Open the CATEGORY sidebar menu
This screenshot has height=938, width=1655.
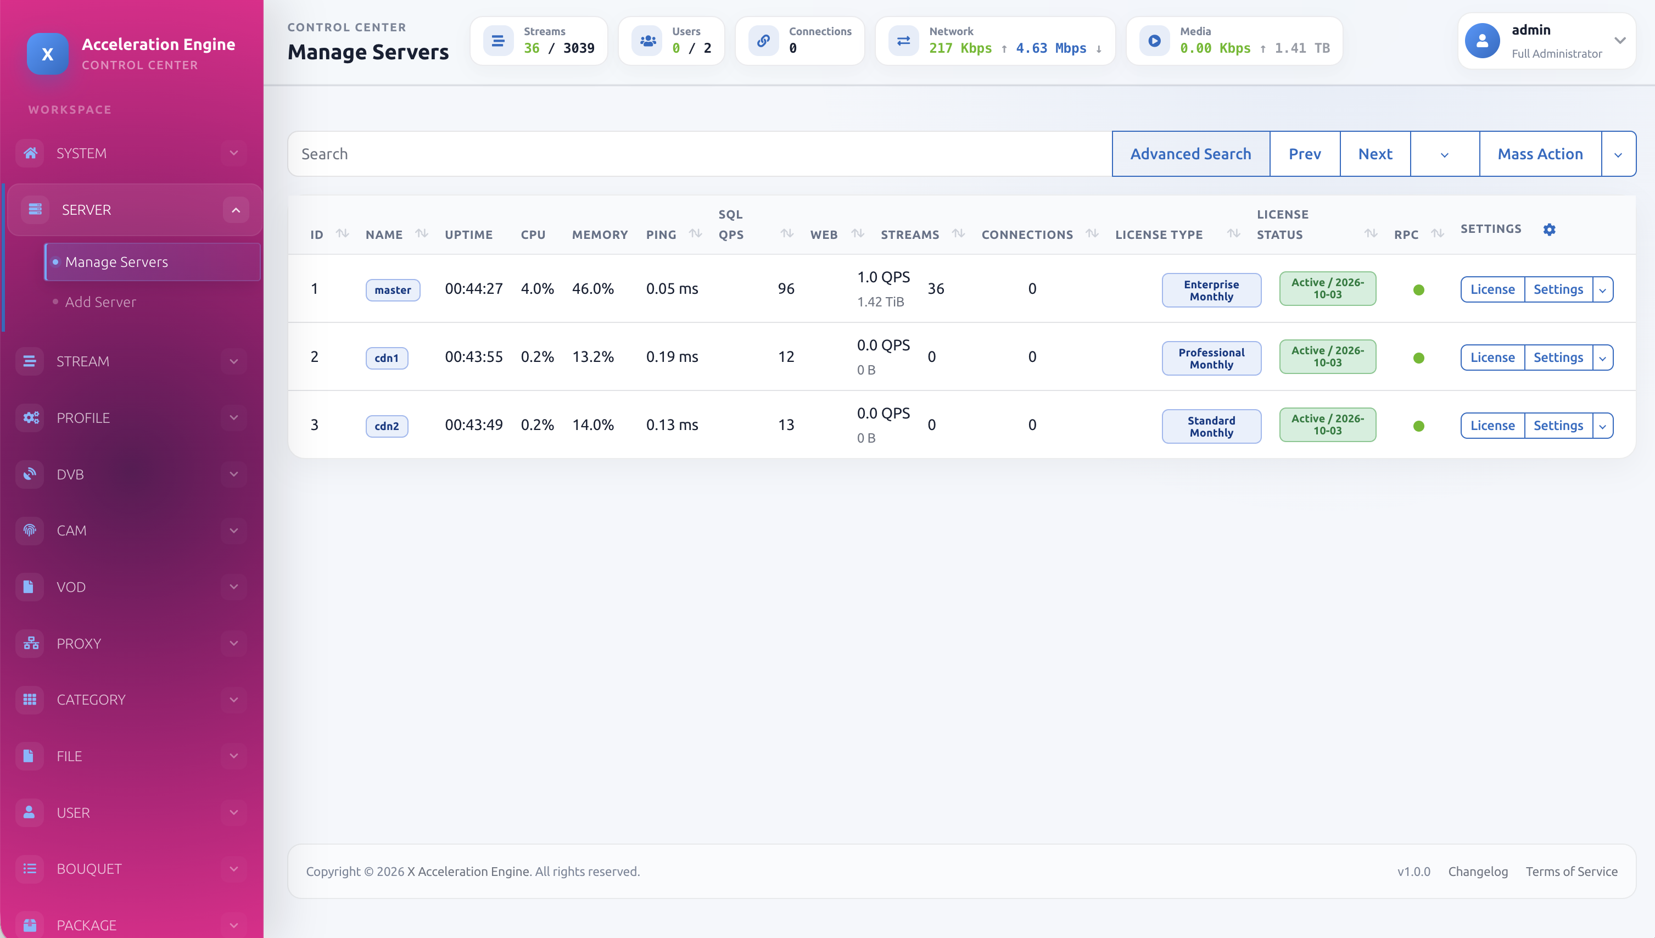131,700
